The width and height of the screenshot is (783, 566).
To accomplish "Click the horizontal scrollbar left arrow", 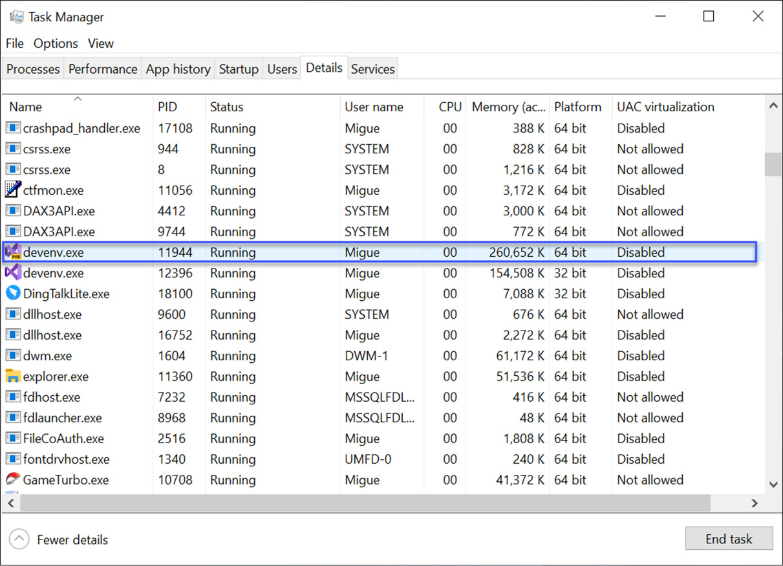I will pos(10,503).
